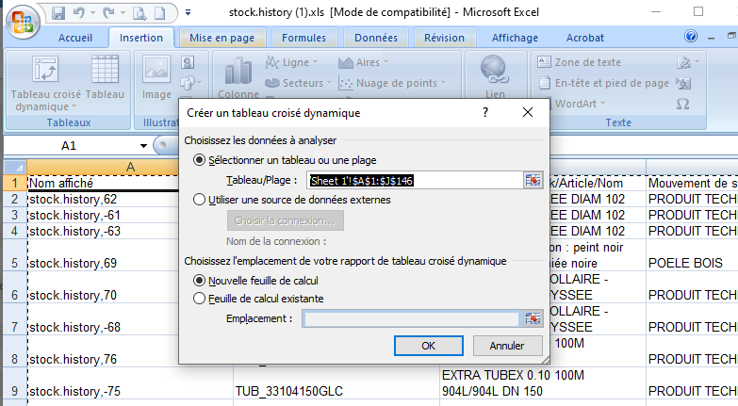Select cell reading POELE BOIS

click(x=692, y=255)
